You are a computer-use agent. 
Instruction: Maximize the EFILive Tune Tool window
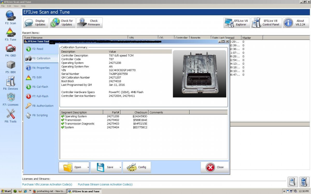click(223, 41)
